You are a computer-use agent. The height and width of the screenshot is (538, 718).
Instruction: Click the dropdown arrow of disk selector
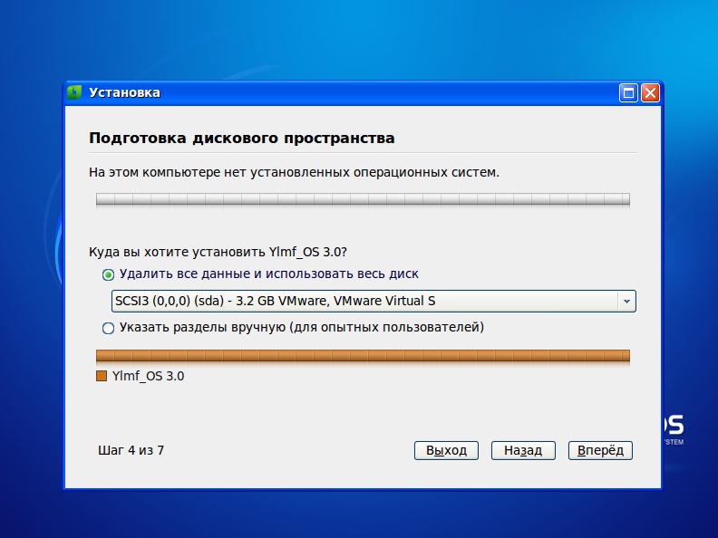[x=626, y=301]
